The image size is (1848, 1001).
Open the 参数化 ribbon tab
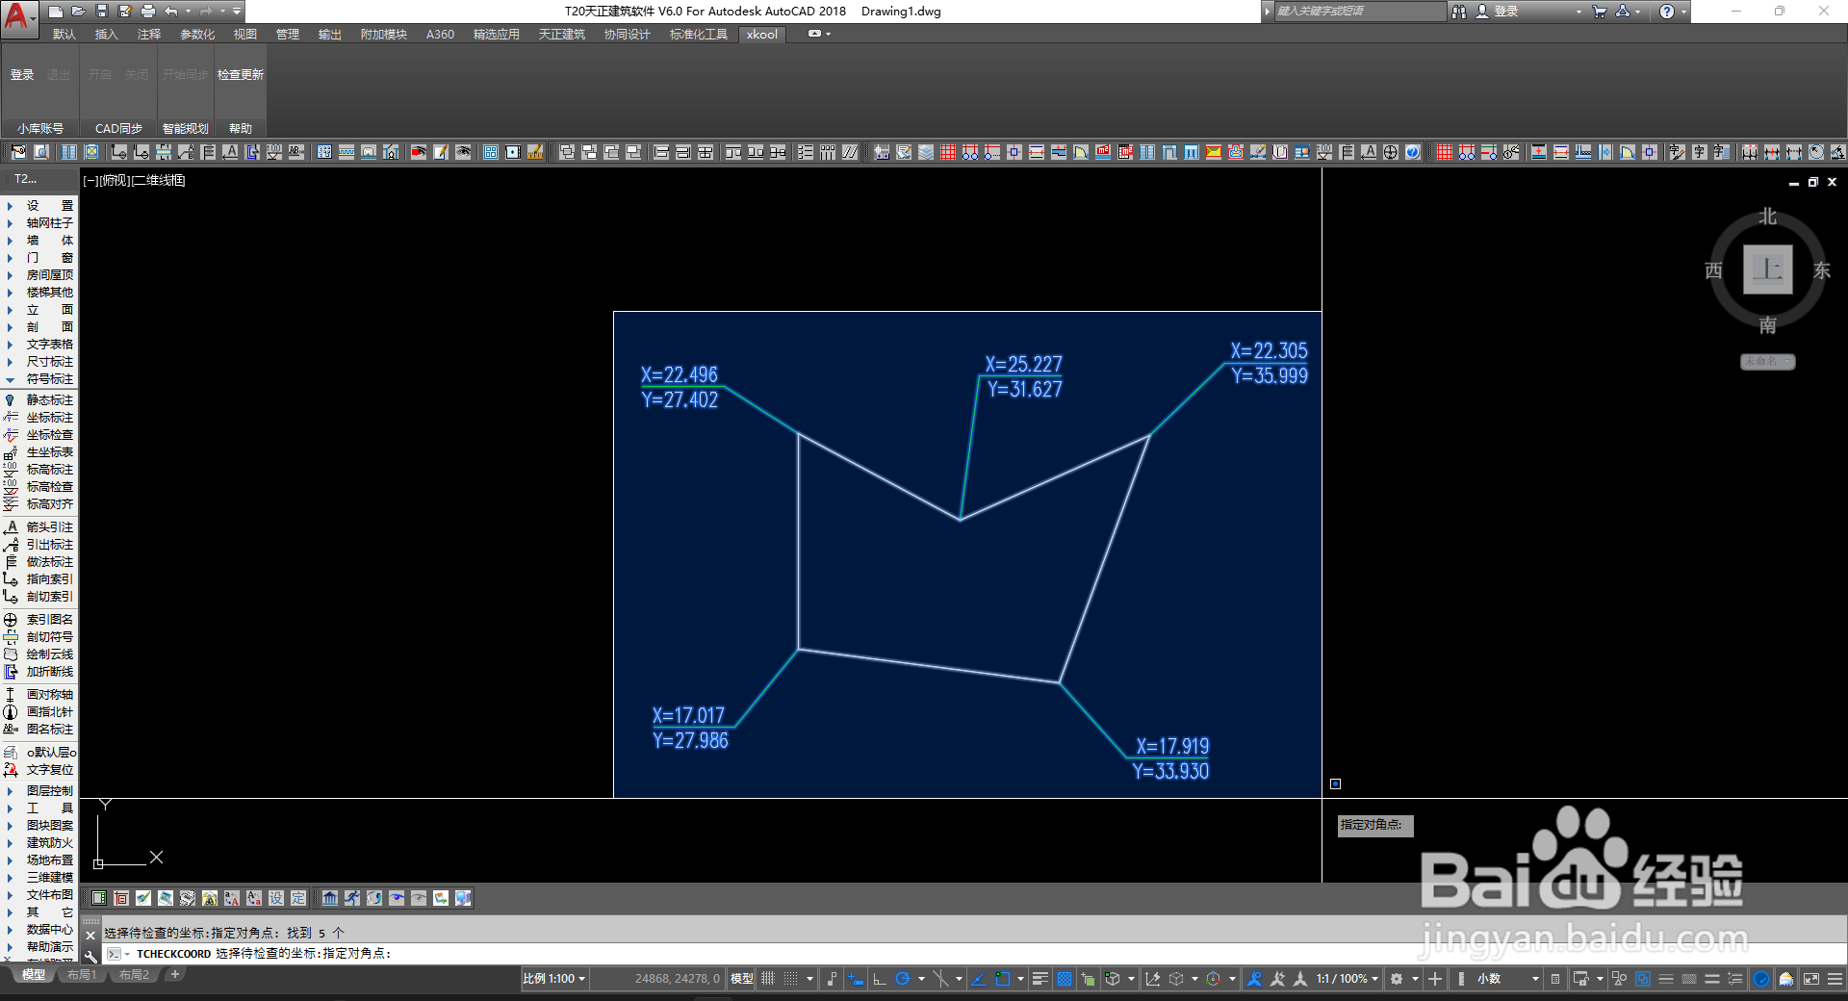tap(197, 35)
